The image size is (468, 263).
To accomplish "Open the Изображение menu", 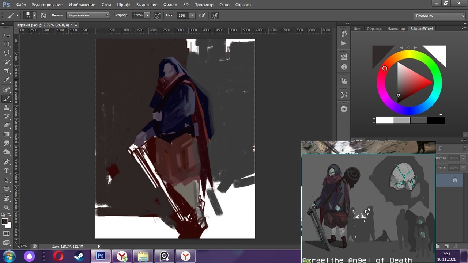I will (x=82, y=5).
